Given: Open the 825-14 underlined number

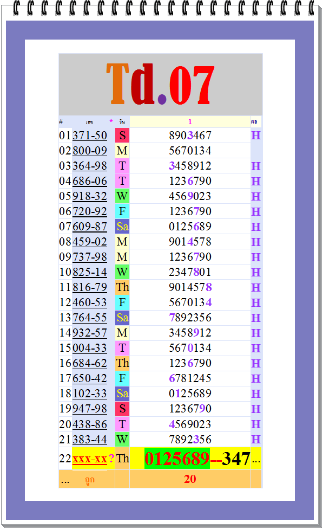Looking at the screenshot, I should tap(90, 272).
